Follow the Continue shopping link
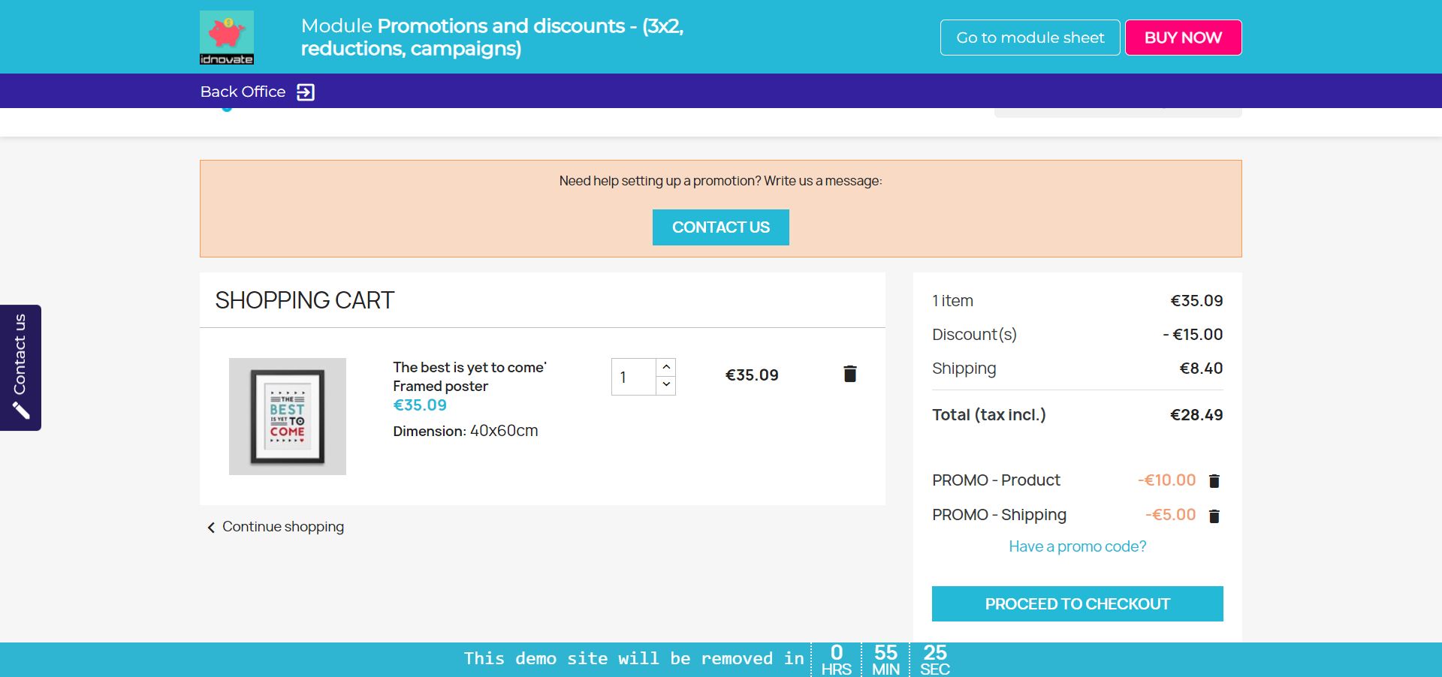Viewport: 1442px width, 677px height. pos(283,527)
